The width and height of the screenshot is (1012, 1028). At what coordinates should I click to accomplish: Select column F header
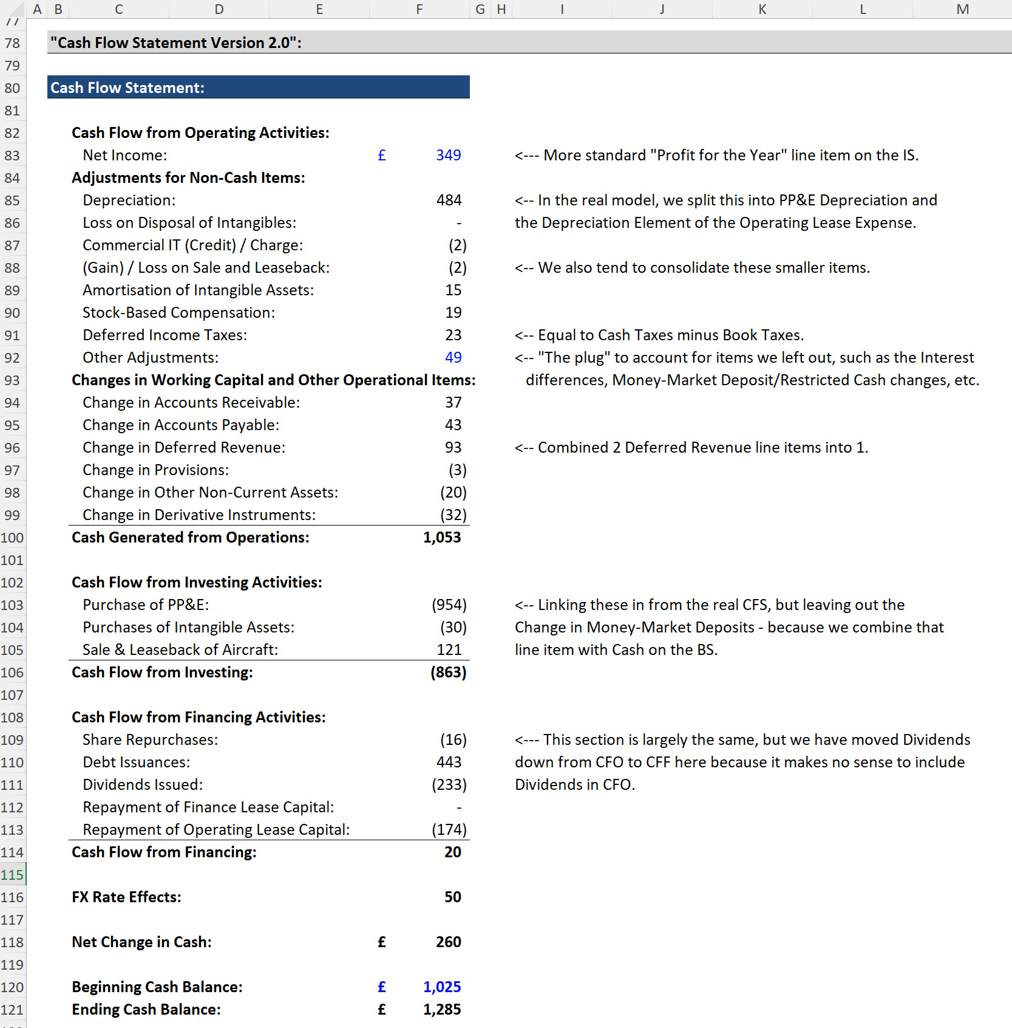pos(419,9)
